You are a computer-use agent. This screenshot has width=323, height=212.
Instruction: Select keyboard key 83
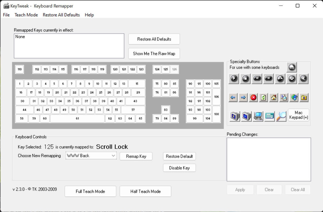click(x=166, y=110)
